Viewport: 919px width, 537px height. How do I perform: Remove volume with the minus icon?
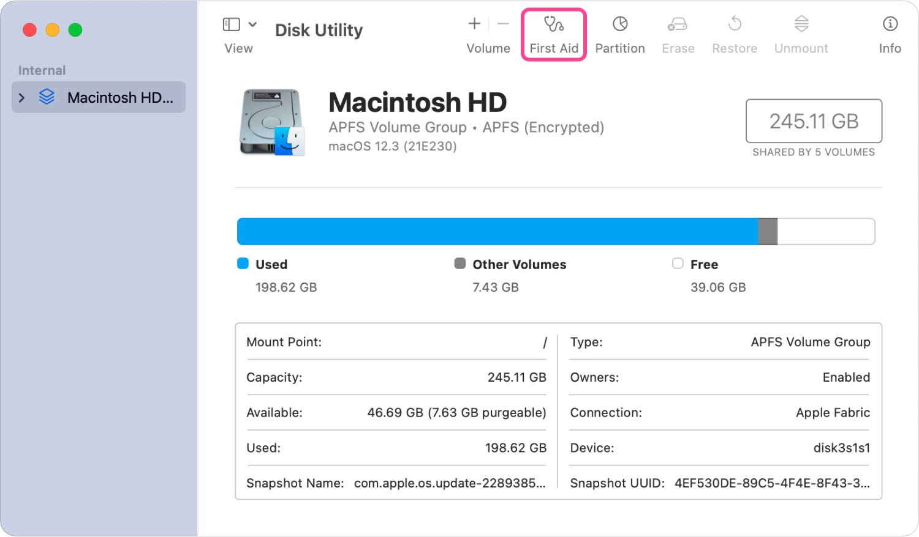(x=503, y=24)
